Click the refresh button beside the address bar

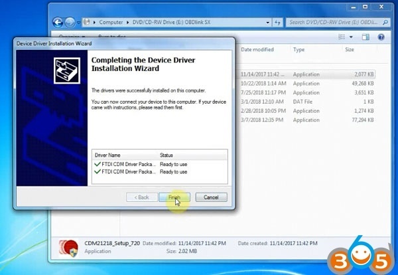tap(277, 23)
